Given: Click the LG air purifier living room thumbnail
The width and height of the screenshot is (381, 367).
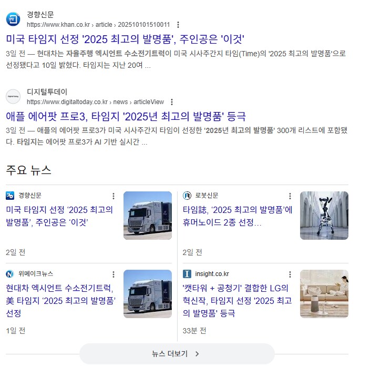Looking at the screenshot, I should (324, 294).
